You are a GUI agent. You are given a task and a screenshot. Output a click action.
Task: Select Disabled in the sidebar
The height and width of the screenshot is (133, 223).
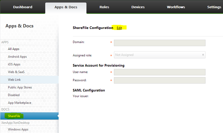(x=14, y=95)
